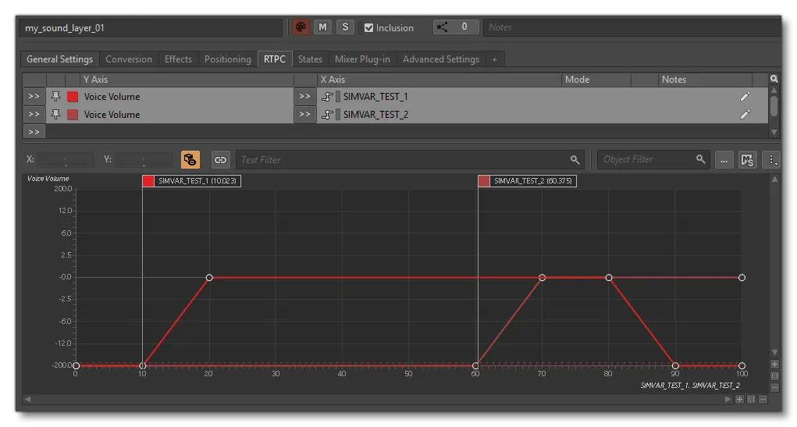
Task: Toggle the Inclusion checkbox
Action: coord(369,27)
